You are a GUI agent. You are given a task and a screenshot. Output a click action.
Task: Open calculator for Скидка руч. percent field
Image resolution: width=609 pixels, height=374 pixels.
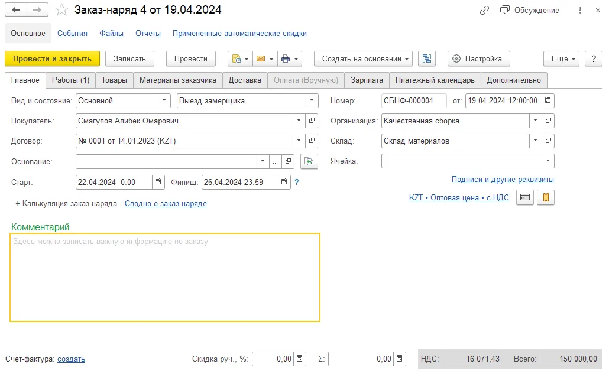tap(299, 359)
